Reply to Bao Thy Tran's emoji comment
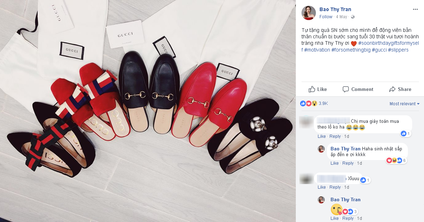The height and width of the screenshot is (222, 424). click(348, 218)
